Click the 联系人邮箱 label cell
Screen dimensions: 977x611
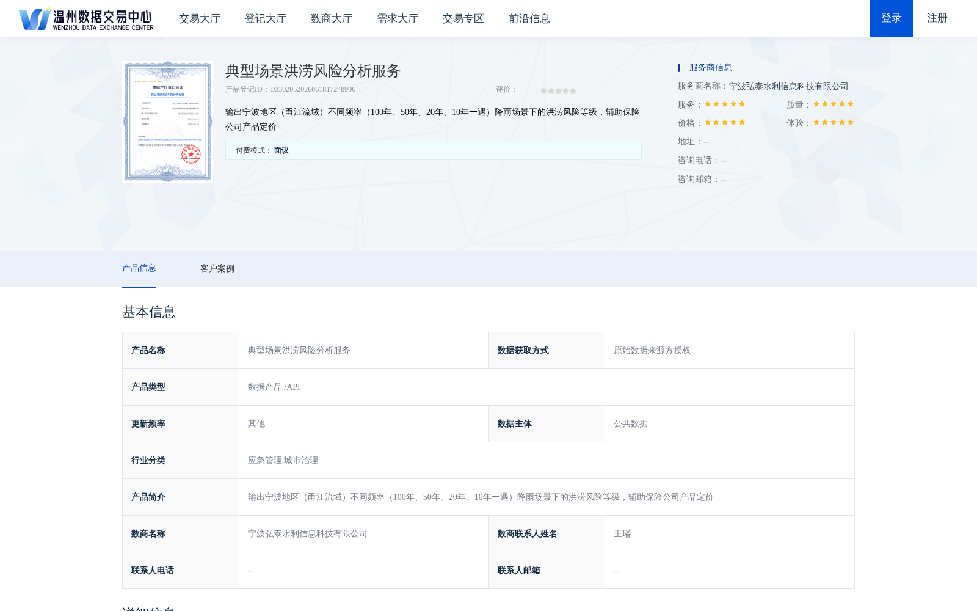547,571
